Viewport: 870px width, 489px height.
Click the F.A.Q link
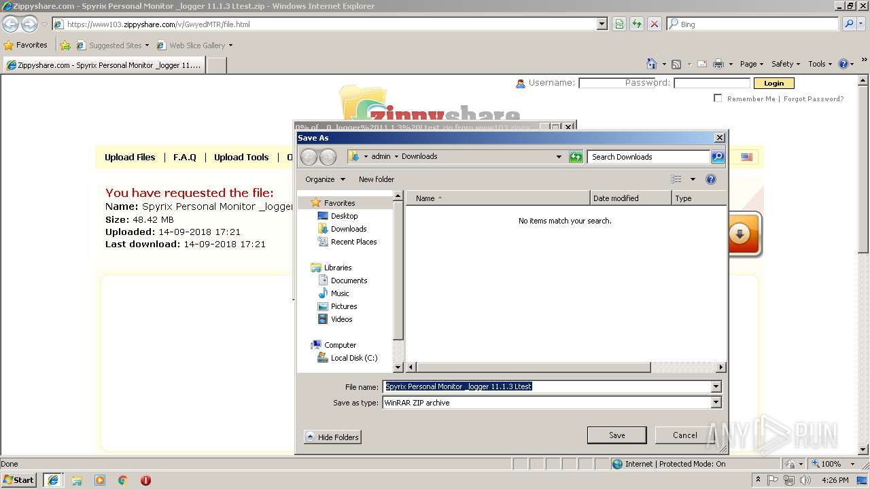point(184,157)
